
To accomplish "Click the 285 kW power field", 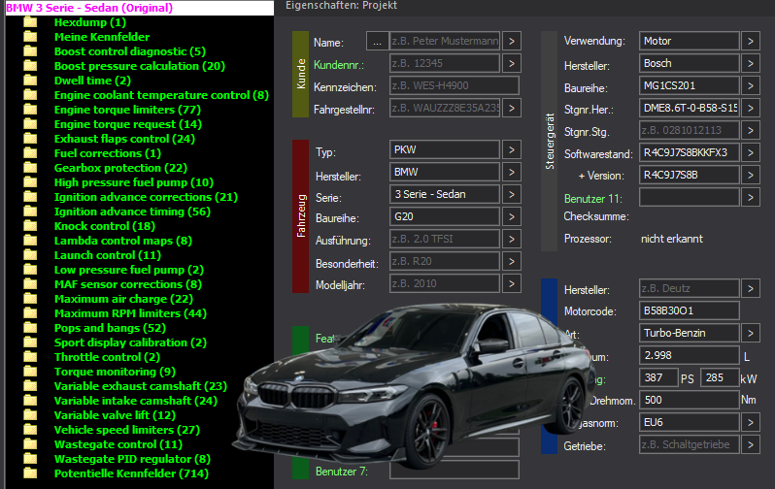I will (x=720, y=377).
